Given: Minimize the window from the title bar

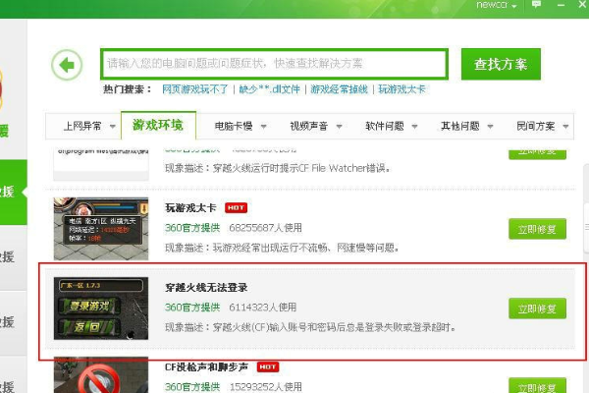Looking at the screenshot, I should click(x=561, y=5).
